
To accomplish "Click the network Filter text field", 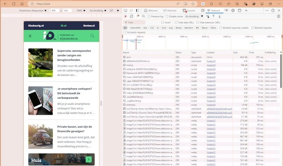I will pyautogui.click(x=134, y=22).
